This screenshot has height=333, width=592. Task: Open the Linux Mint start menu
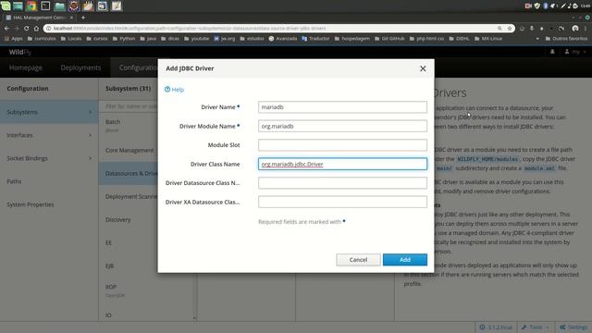click(6, 6)
